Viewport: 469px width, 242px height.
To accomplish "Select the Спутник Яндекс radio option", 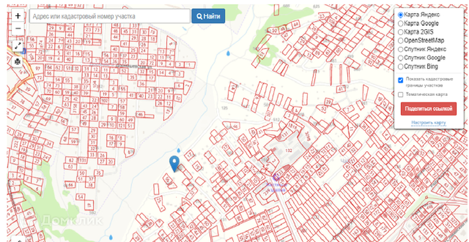I will coord(400,49).
